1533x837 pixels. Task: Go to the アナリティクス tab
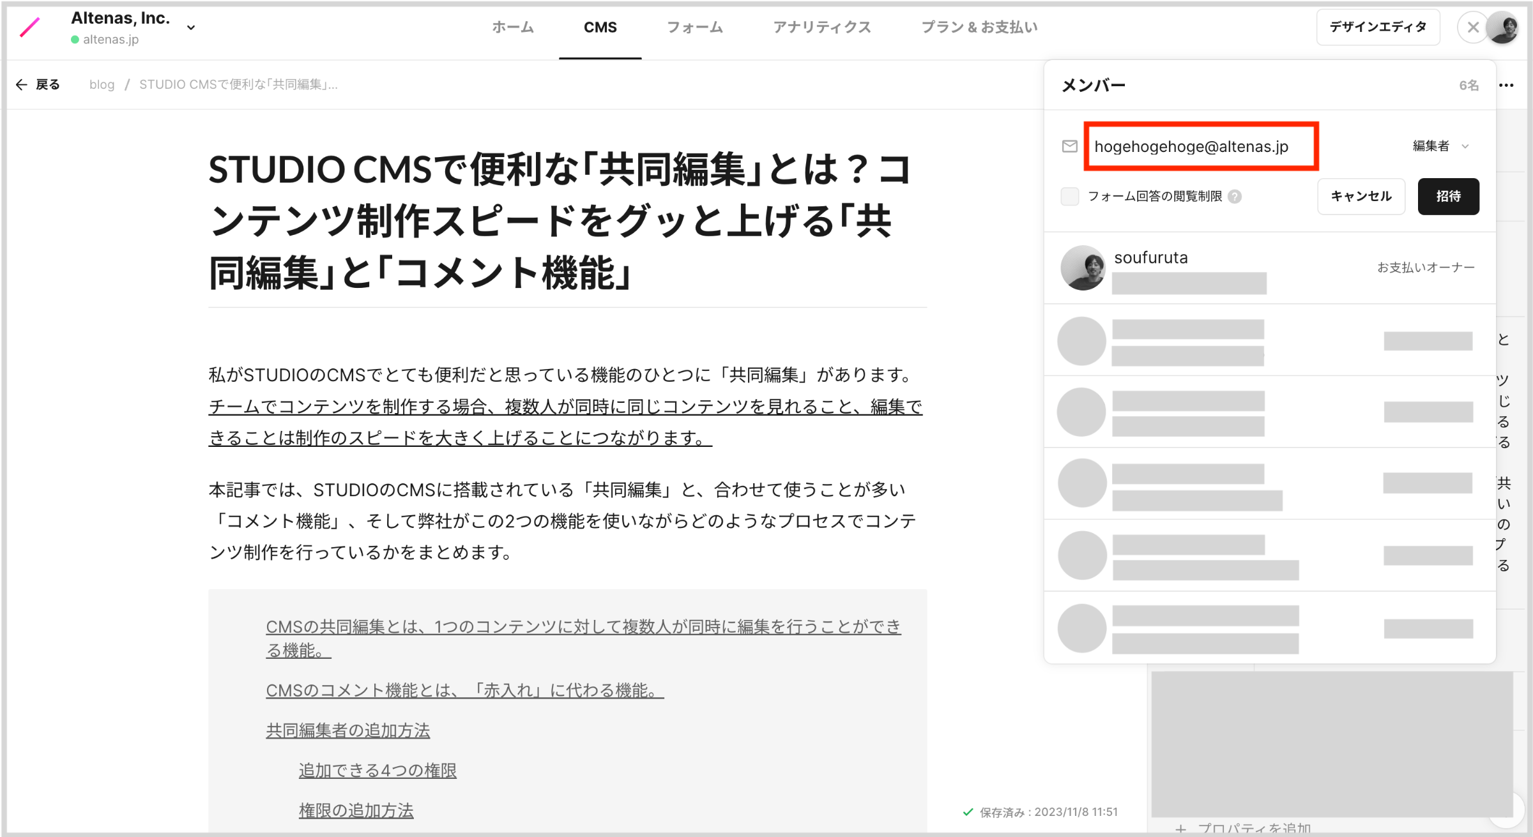point(822,27)
